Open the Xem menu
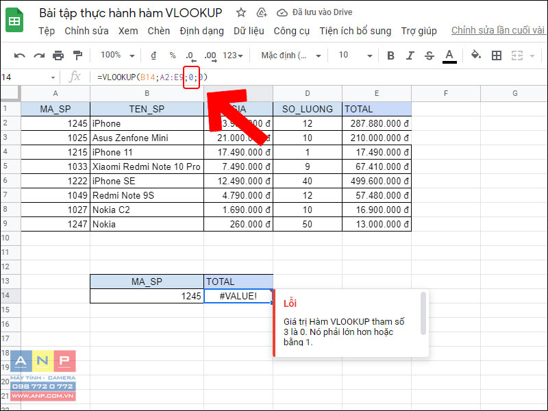548x411 pixels. pyautogui.click(x=128, y=31)
